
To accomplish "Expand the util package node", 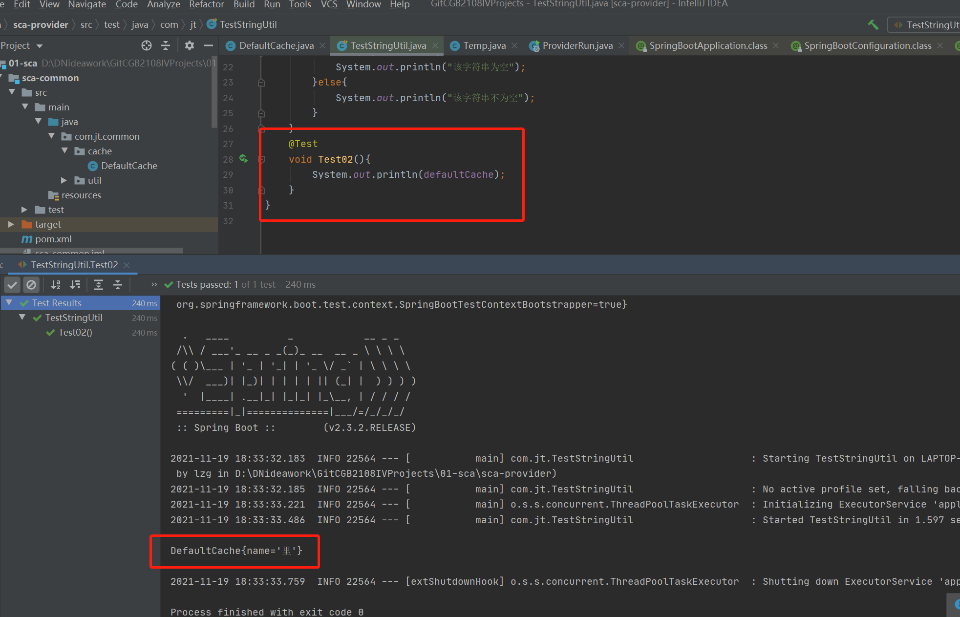I will (64, 180).
